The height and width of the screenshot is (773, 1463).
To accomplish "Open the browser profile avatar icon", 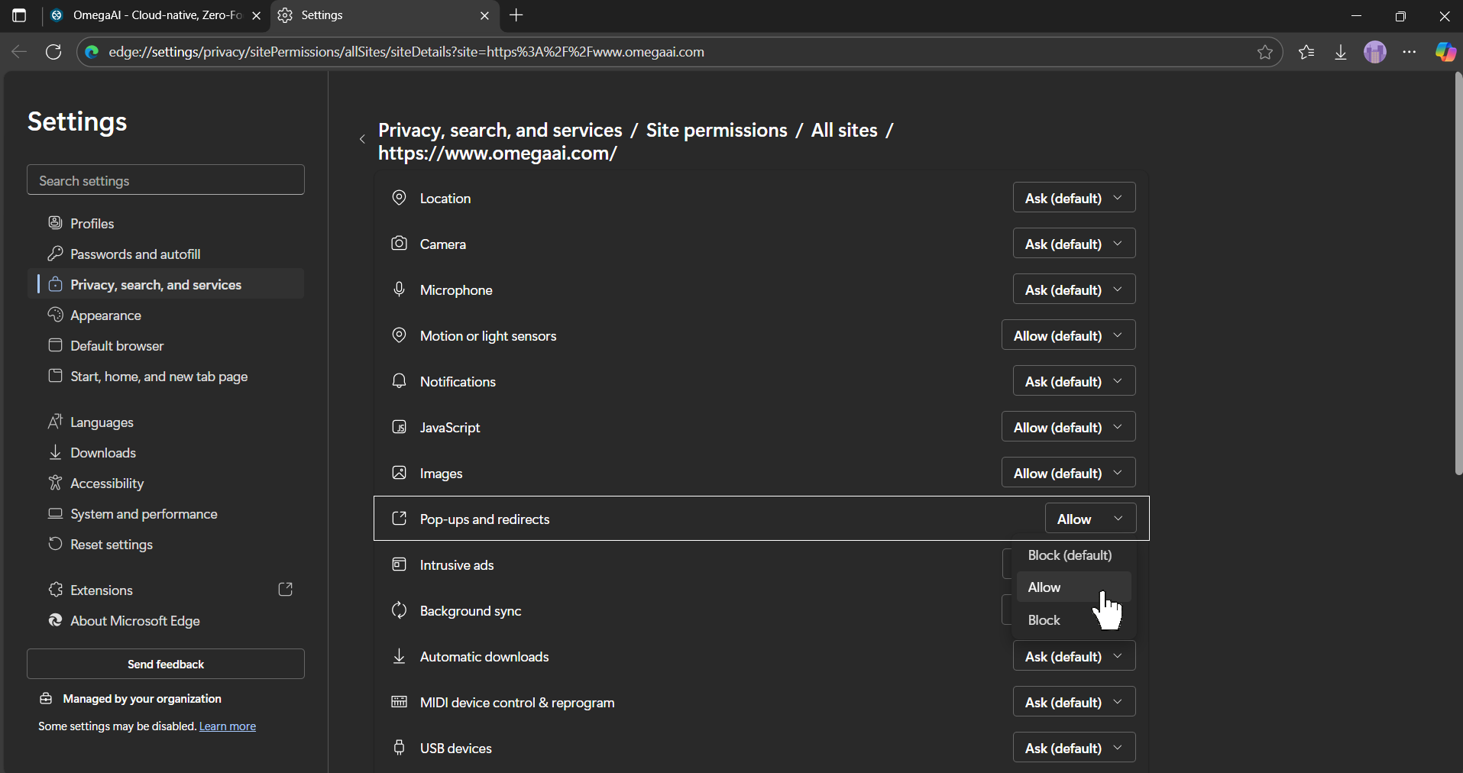I will pos(1375,52).
